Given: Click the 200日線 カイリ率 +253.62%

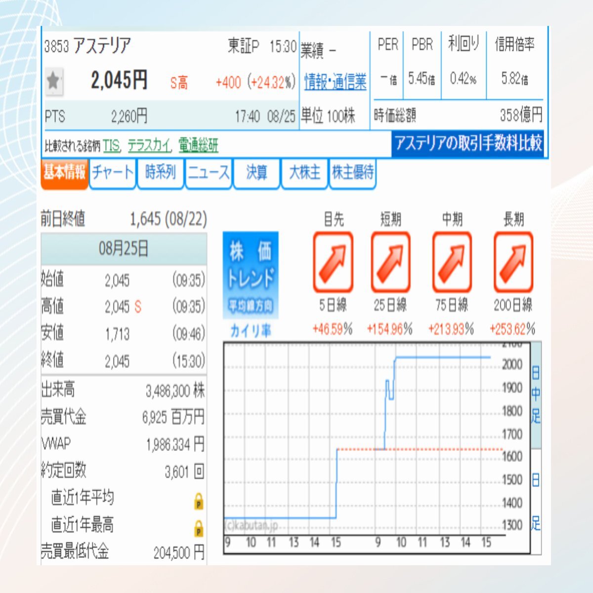Looking at the screenshot, I should pyautogui.click(x=512, y=329).
